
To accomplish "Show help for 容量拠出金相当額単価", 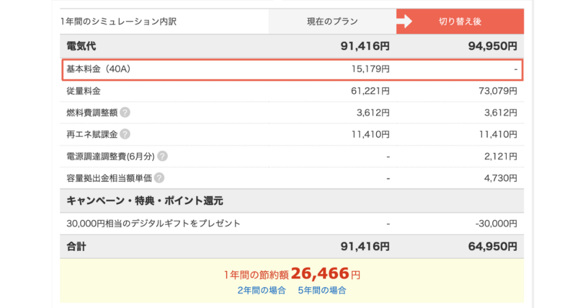I will click(159, 178).
